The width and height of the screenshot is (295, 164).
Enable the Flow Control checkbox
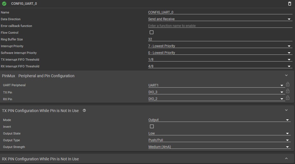point(152,32)
